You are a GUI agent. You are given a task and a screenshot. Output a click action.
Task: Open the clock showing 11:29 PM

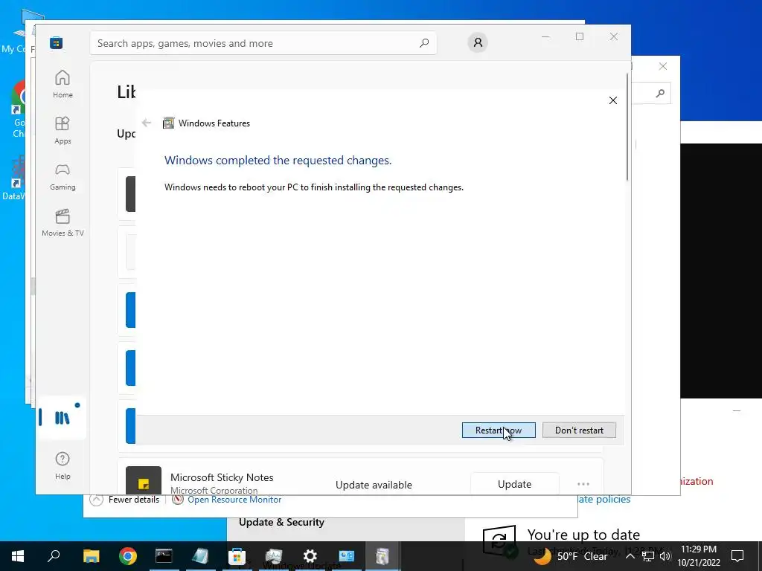tap(698, 556)
